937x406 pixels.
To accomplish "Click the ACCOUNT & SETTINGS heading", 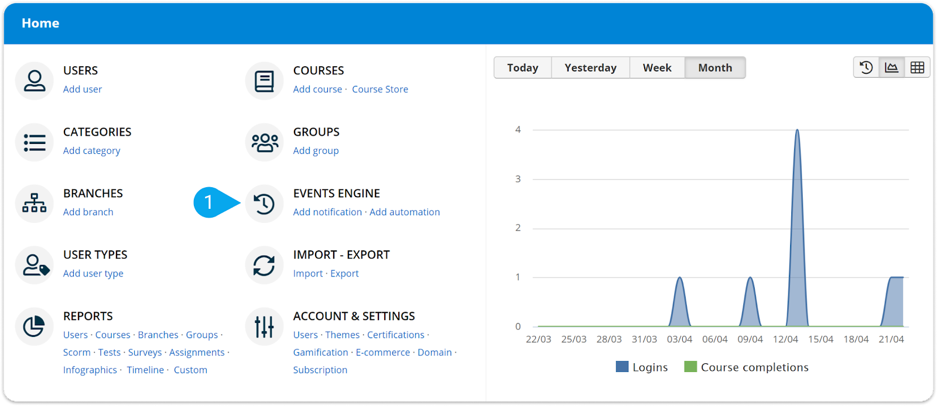I will click(x=354, y=316).
